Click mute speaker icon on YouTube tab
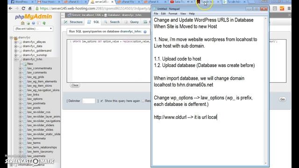 pos(188,2)
